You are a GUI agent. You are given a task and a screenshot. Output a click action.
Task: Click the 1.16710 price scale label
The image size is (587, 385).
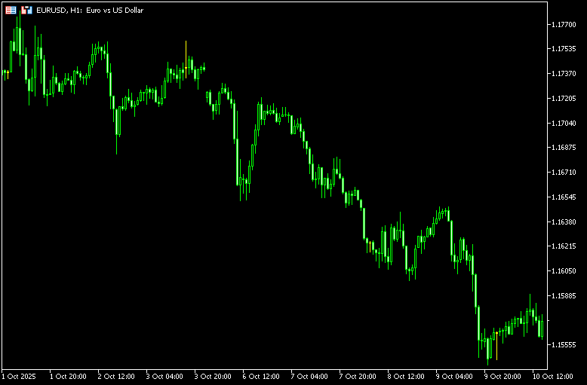pyautogui.click(x=564, y=173)
